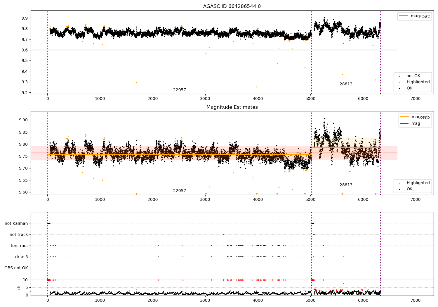Click the 'Ion. rad.' axis label
438x307 pixels.
click(x=20, y=246)
